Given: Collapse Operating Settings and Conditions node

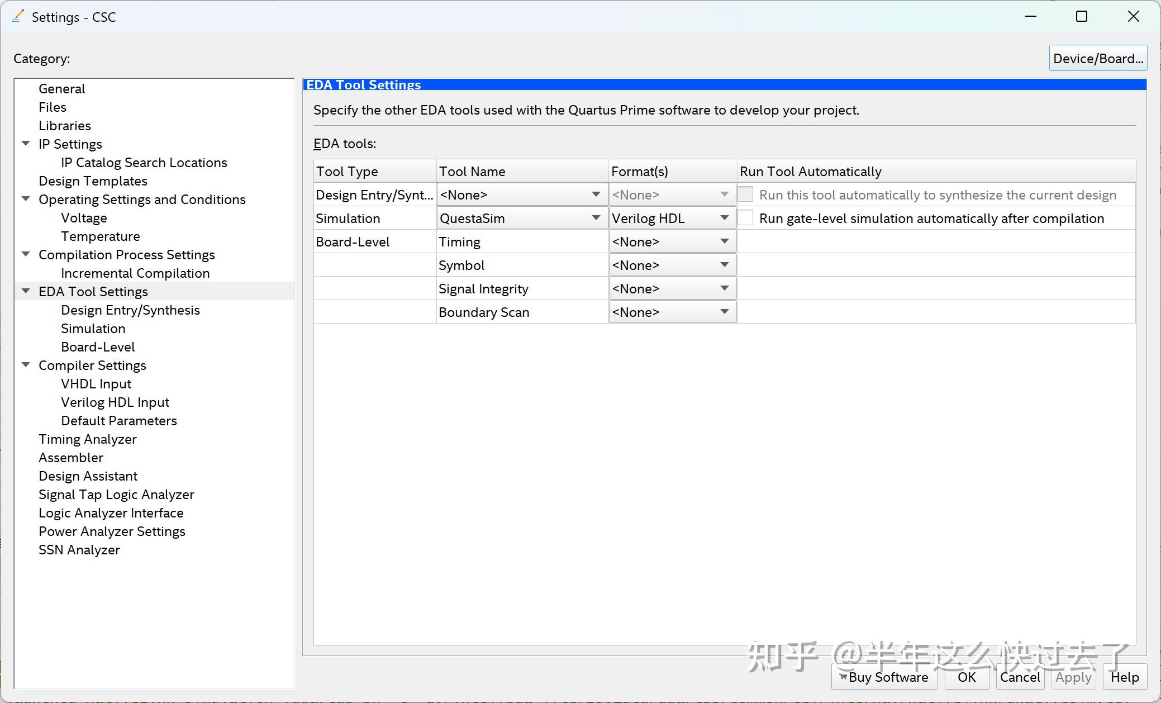Looking at the screenshot, I should click(x=26, y=199).
